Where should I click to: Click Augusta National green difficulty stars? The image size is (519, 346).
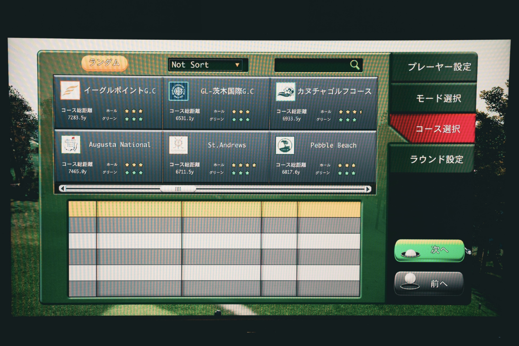click(134, 173)
